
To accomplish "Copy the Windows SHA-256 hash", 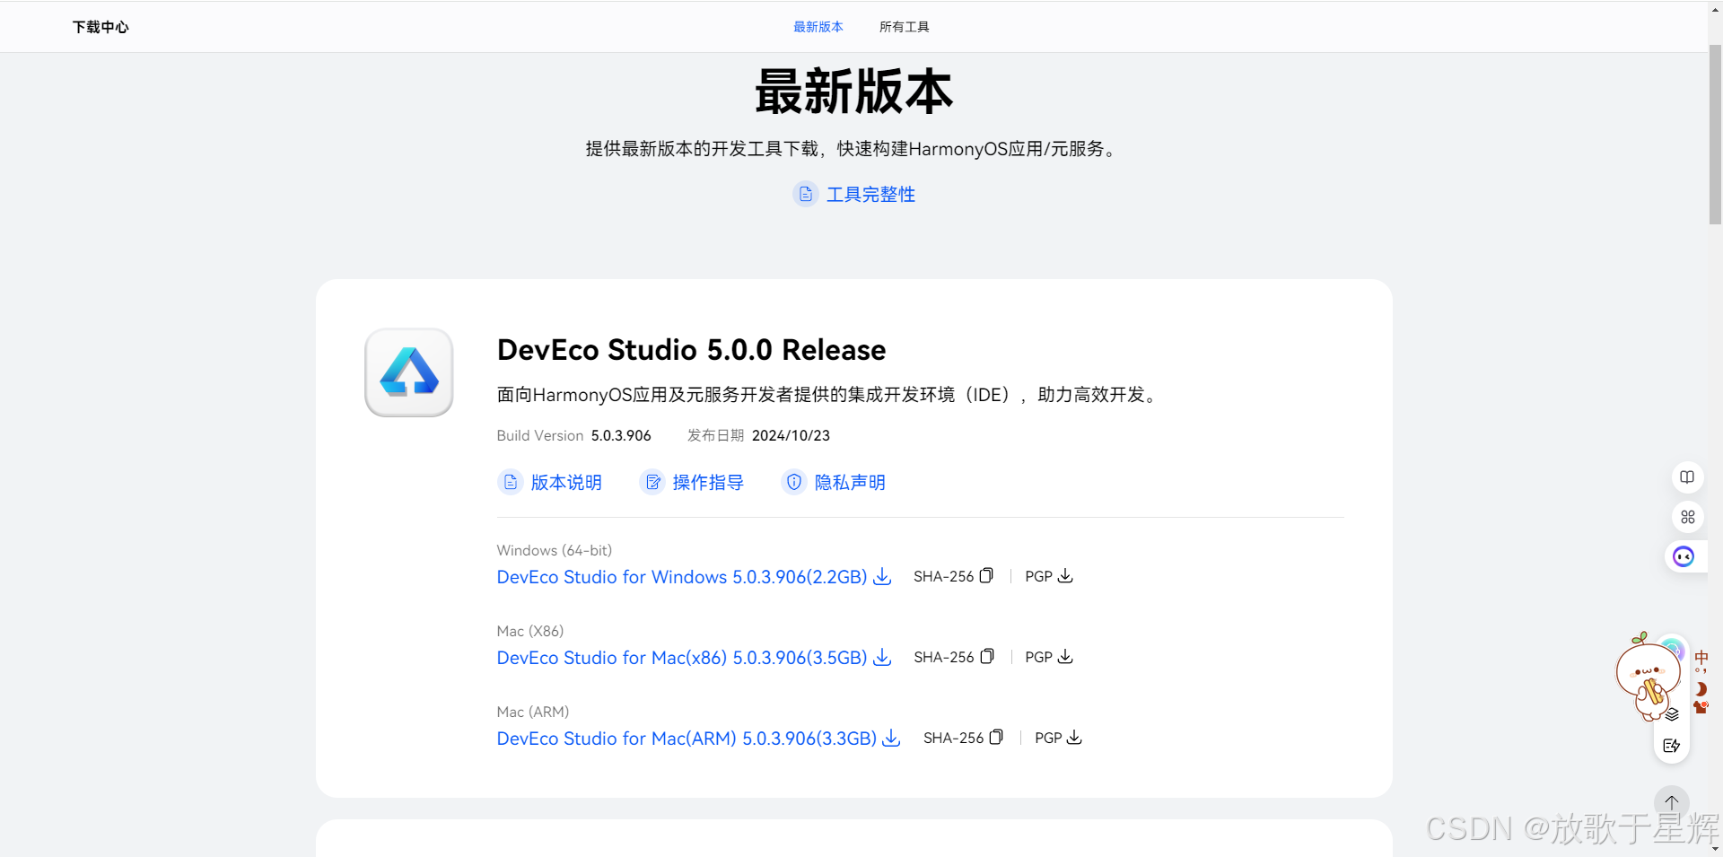I will point(986,576).
